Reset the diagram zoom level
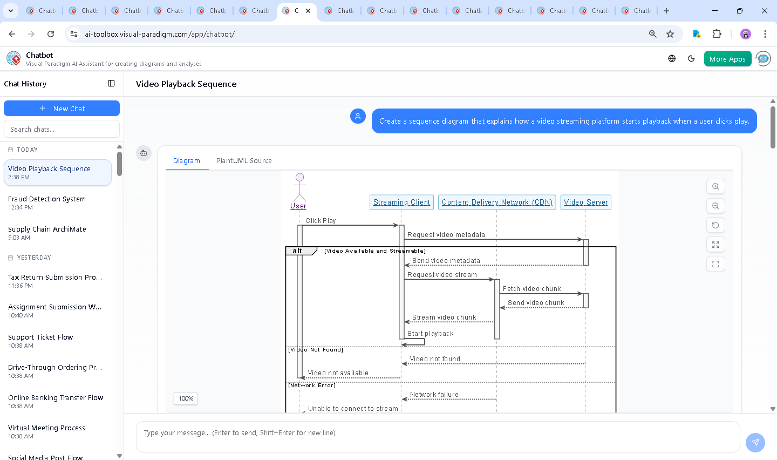The width and height of the screenshot is (777, 460). (x=715, y=225)
